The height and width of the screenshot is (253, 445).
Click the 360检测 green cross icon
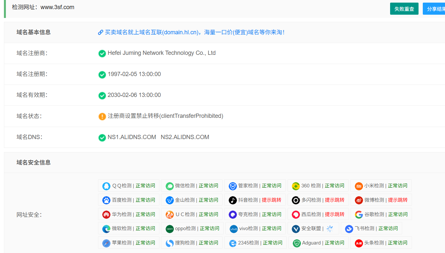pyautogui.click(x=296, y=185)
